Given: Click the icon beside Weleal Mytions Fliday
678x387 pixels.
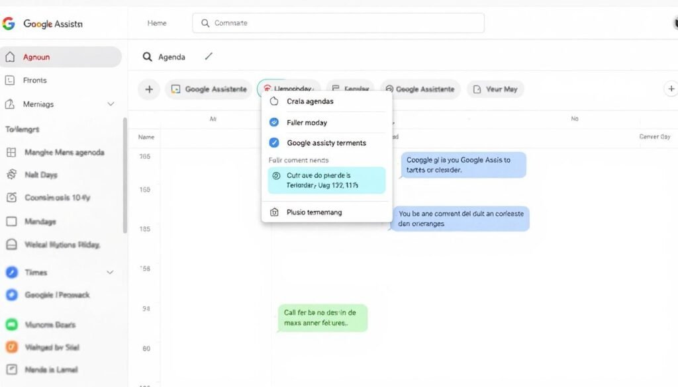Looking at the screenshot, I should click(x=11, y=245).
